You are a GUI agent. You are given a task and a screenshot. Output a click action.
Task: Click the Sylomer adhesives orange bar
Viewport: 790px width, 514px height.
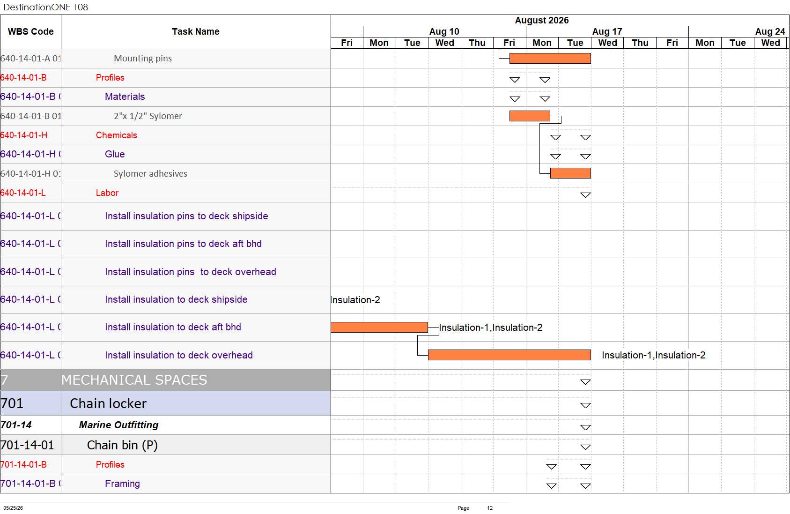(x=570, y=173)
